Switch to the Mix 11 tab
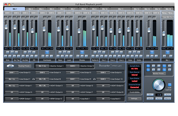Viewport: 178px width, 116px height. coord(120,9)
